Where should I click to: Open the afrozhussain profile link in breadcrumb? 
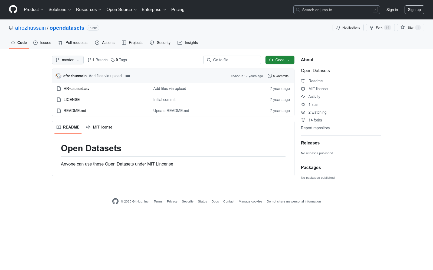(30, 28)
